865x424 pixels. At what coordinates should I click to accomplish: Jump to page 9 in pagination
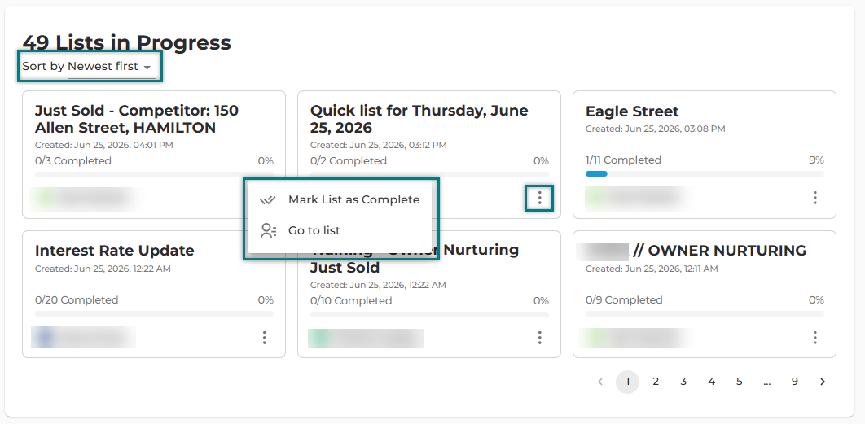point(795,382)
